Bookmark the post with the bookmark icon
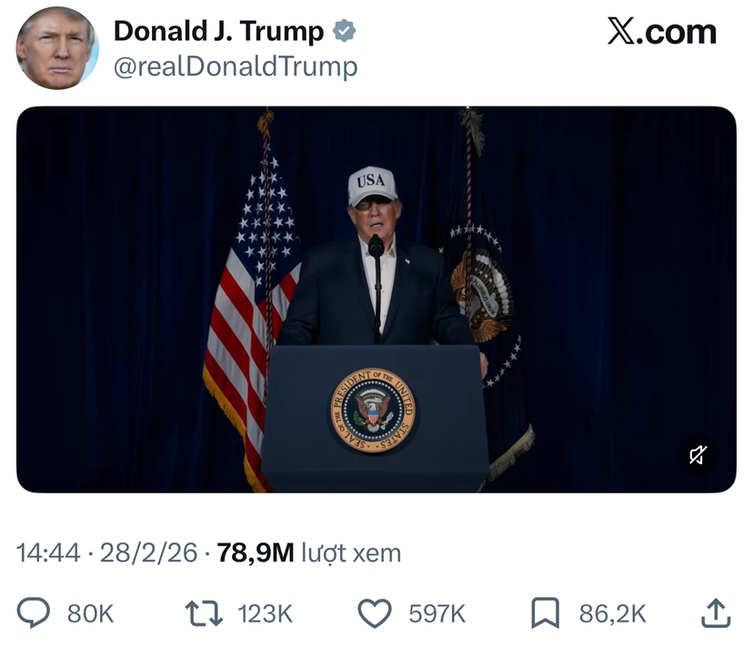This screenshot has height=648, width=753. tap(545, 613)
